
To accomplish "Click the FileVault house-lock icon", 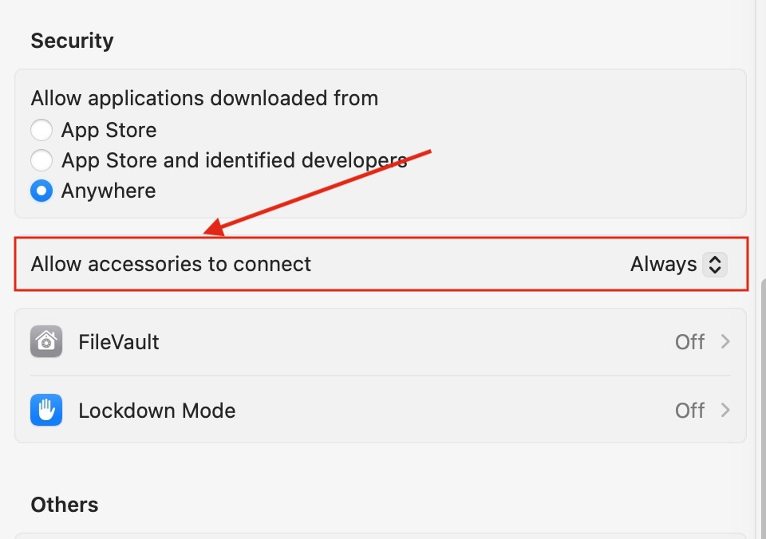I will tap(46, 342).
